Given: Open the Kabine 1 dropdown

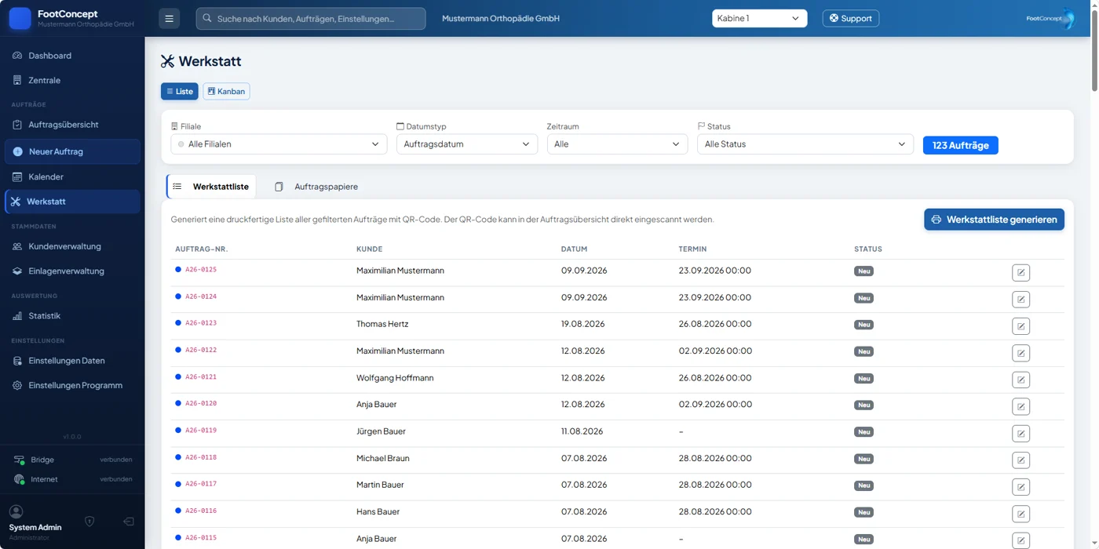Looking at the screenshot, I should point(759,18).
